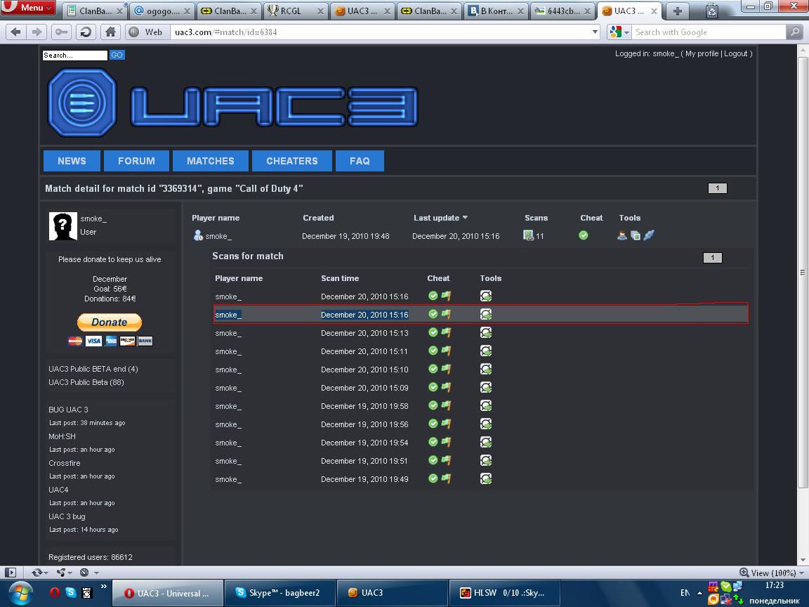Open UAC3 Public BETA end news link
Image resolution: width=809 pixels, height=607 pixels.
pyautogui.click(x=93, y=369)
